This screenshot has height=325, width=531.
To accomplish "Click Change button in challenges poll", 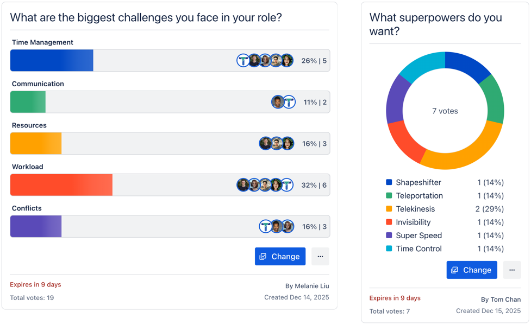I will tap(280, 257).
